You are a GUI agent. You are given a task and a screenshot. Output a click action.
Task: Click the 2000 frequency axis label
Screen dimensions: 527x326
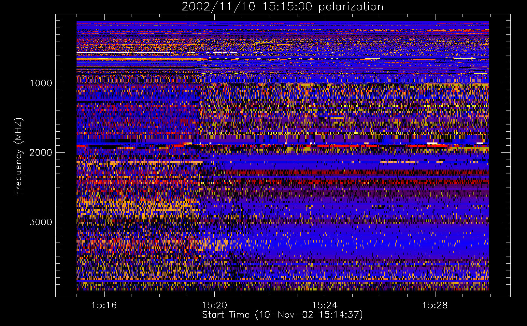coord(41,153)
